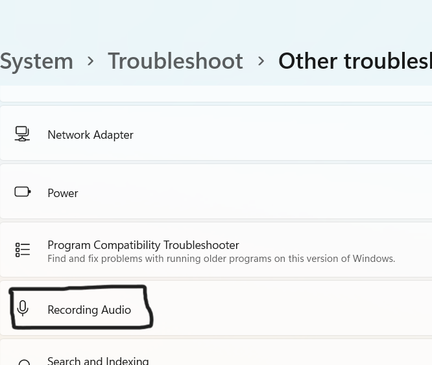432x365 pixels.
Task: Open Search and Indexing troubleshooter label
Action: pyautogui.click(x=98, y=360)
